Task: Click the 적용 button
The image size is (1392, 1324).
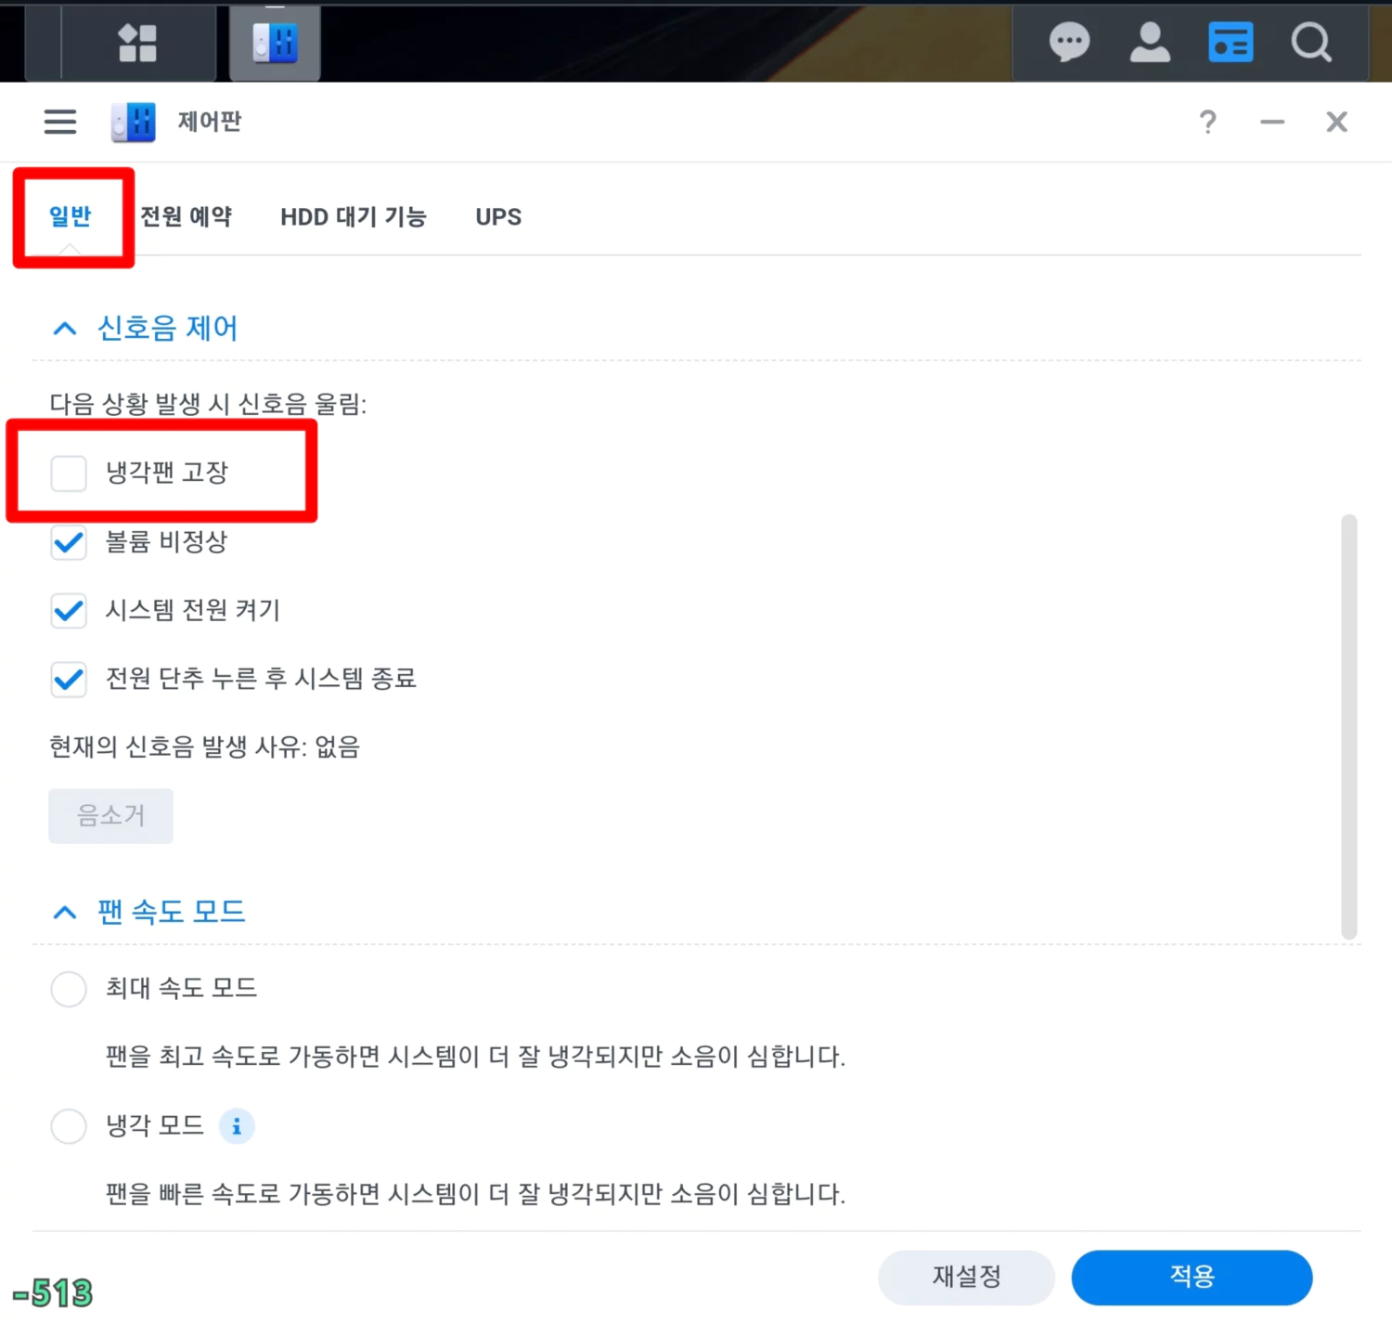Action: click(1192, 1277)
